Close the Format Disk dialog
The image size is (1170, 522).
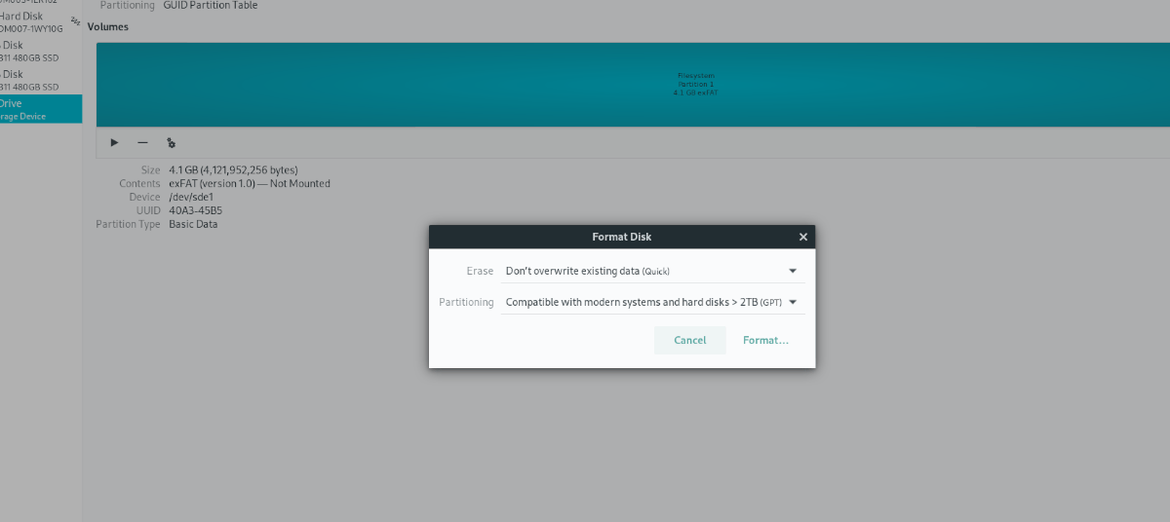pyautogui.click(x=803, y=237)
